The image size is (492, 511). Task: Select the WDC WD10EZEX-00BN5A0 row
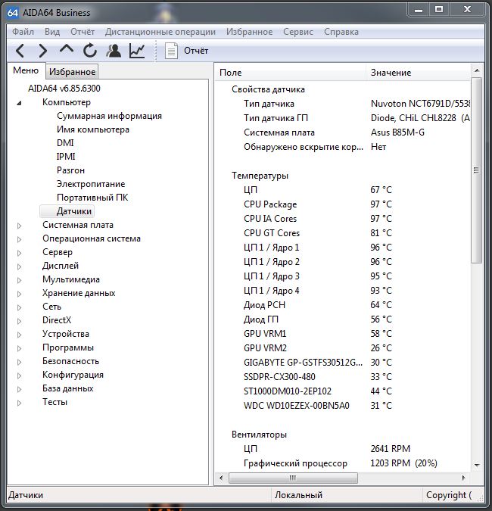click(x=342, y=406)
